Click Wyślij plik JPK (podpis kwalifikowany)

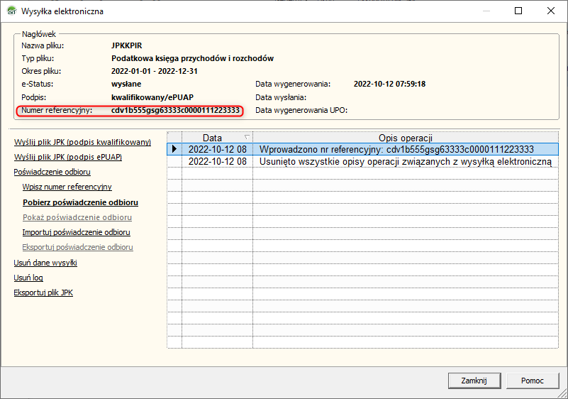[82, 142]
